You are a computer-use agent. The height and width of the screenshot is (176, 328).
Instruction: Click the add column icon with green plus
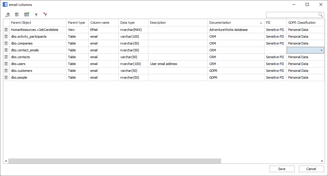pyautogui.click(x=27, y=15)
